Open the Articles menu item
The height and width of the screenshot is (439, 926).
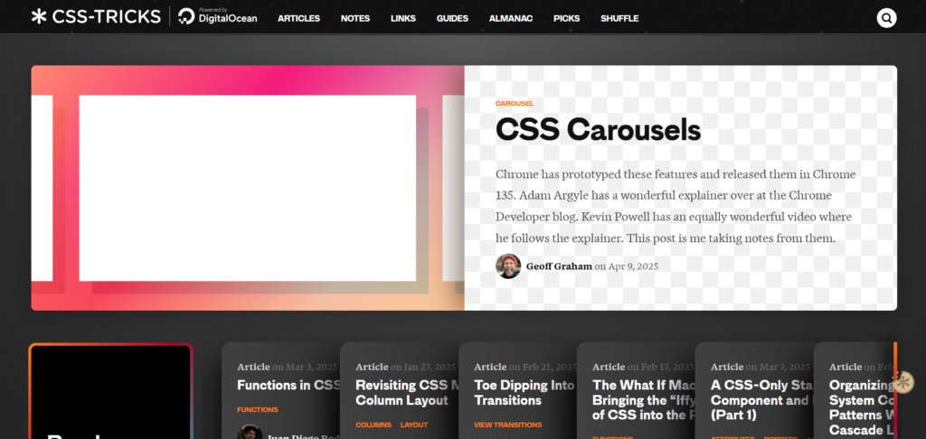298,18
